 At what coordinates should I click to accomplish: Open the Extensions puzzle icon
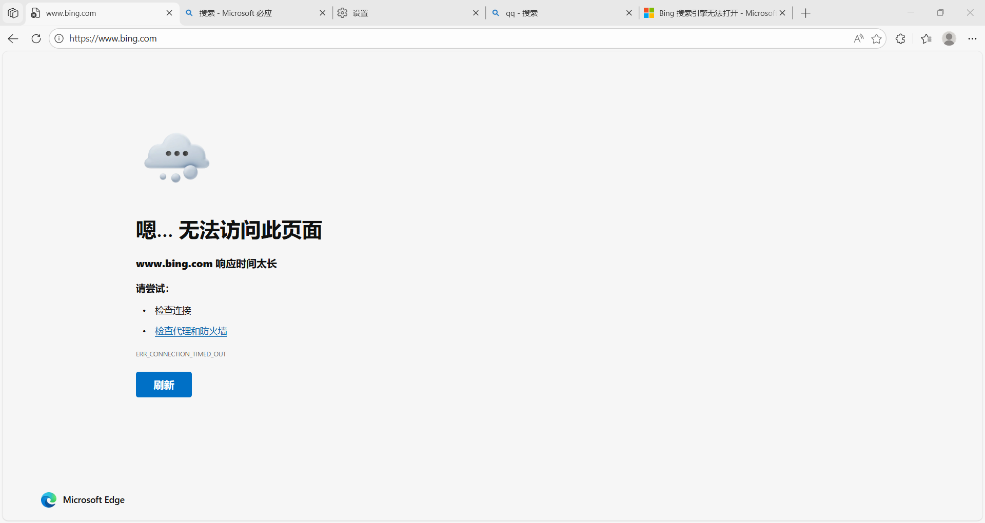900,38
